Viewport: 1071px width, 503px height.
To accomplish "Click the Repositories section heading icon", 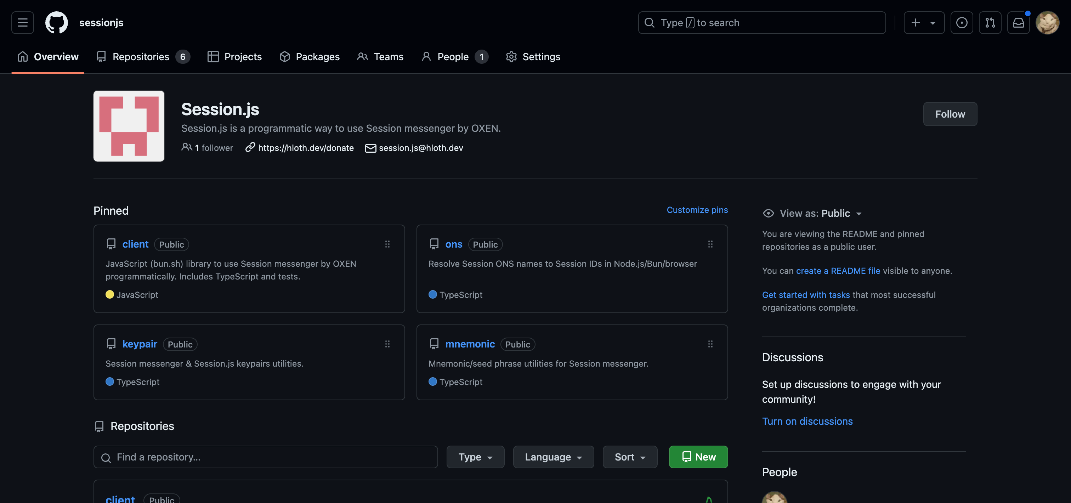I will click(x=99, y=426).
